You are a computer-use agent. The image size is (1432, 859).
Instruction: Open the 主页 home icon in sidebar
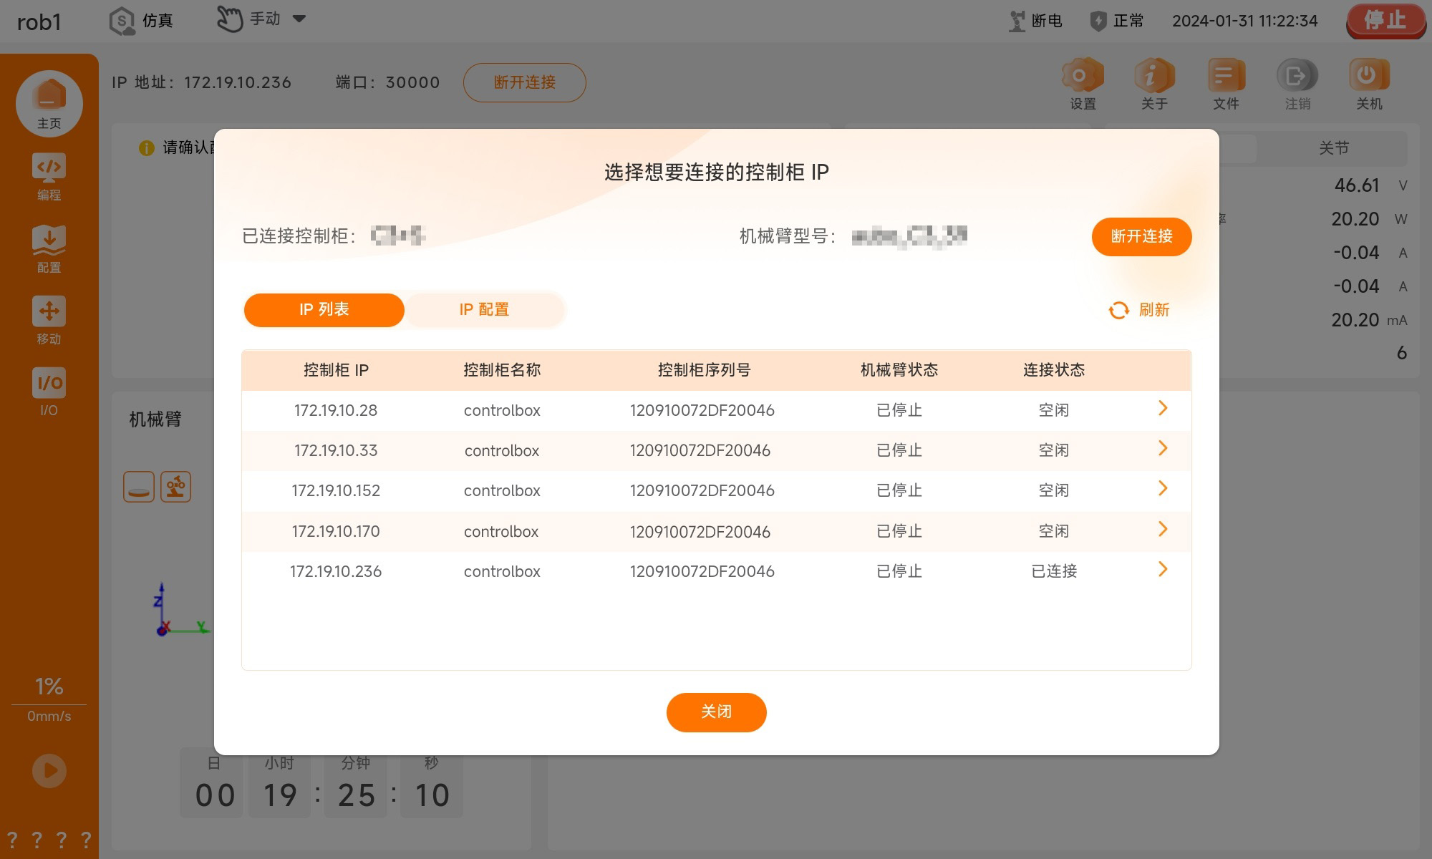pyautogui.click(x=49, y=103)
